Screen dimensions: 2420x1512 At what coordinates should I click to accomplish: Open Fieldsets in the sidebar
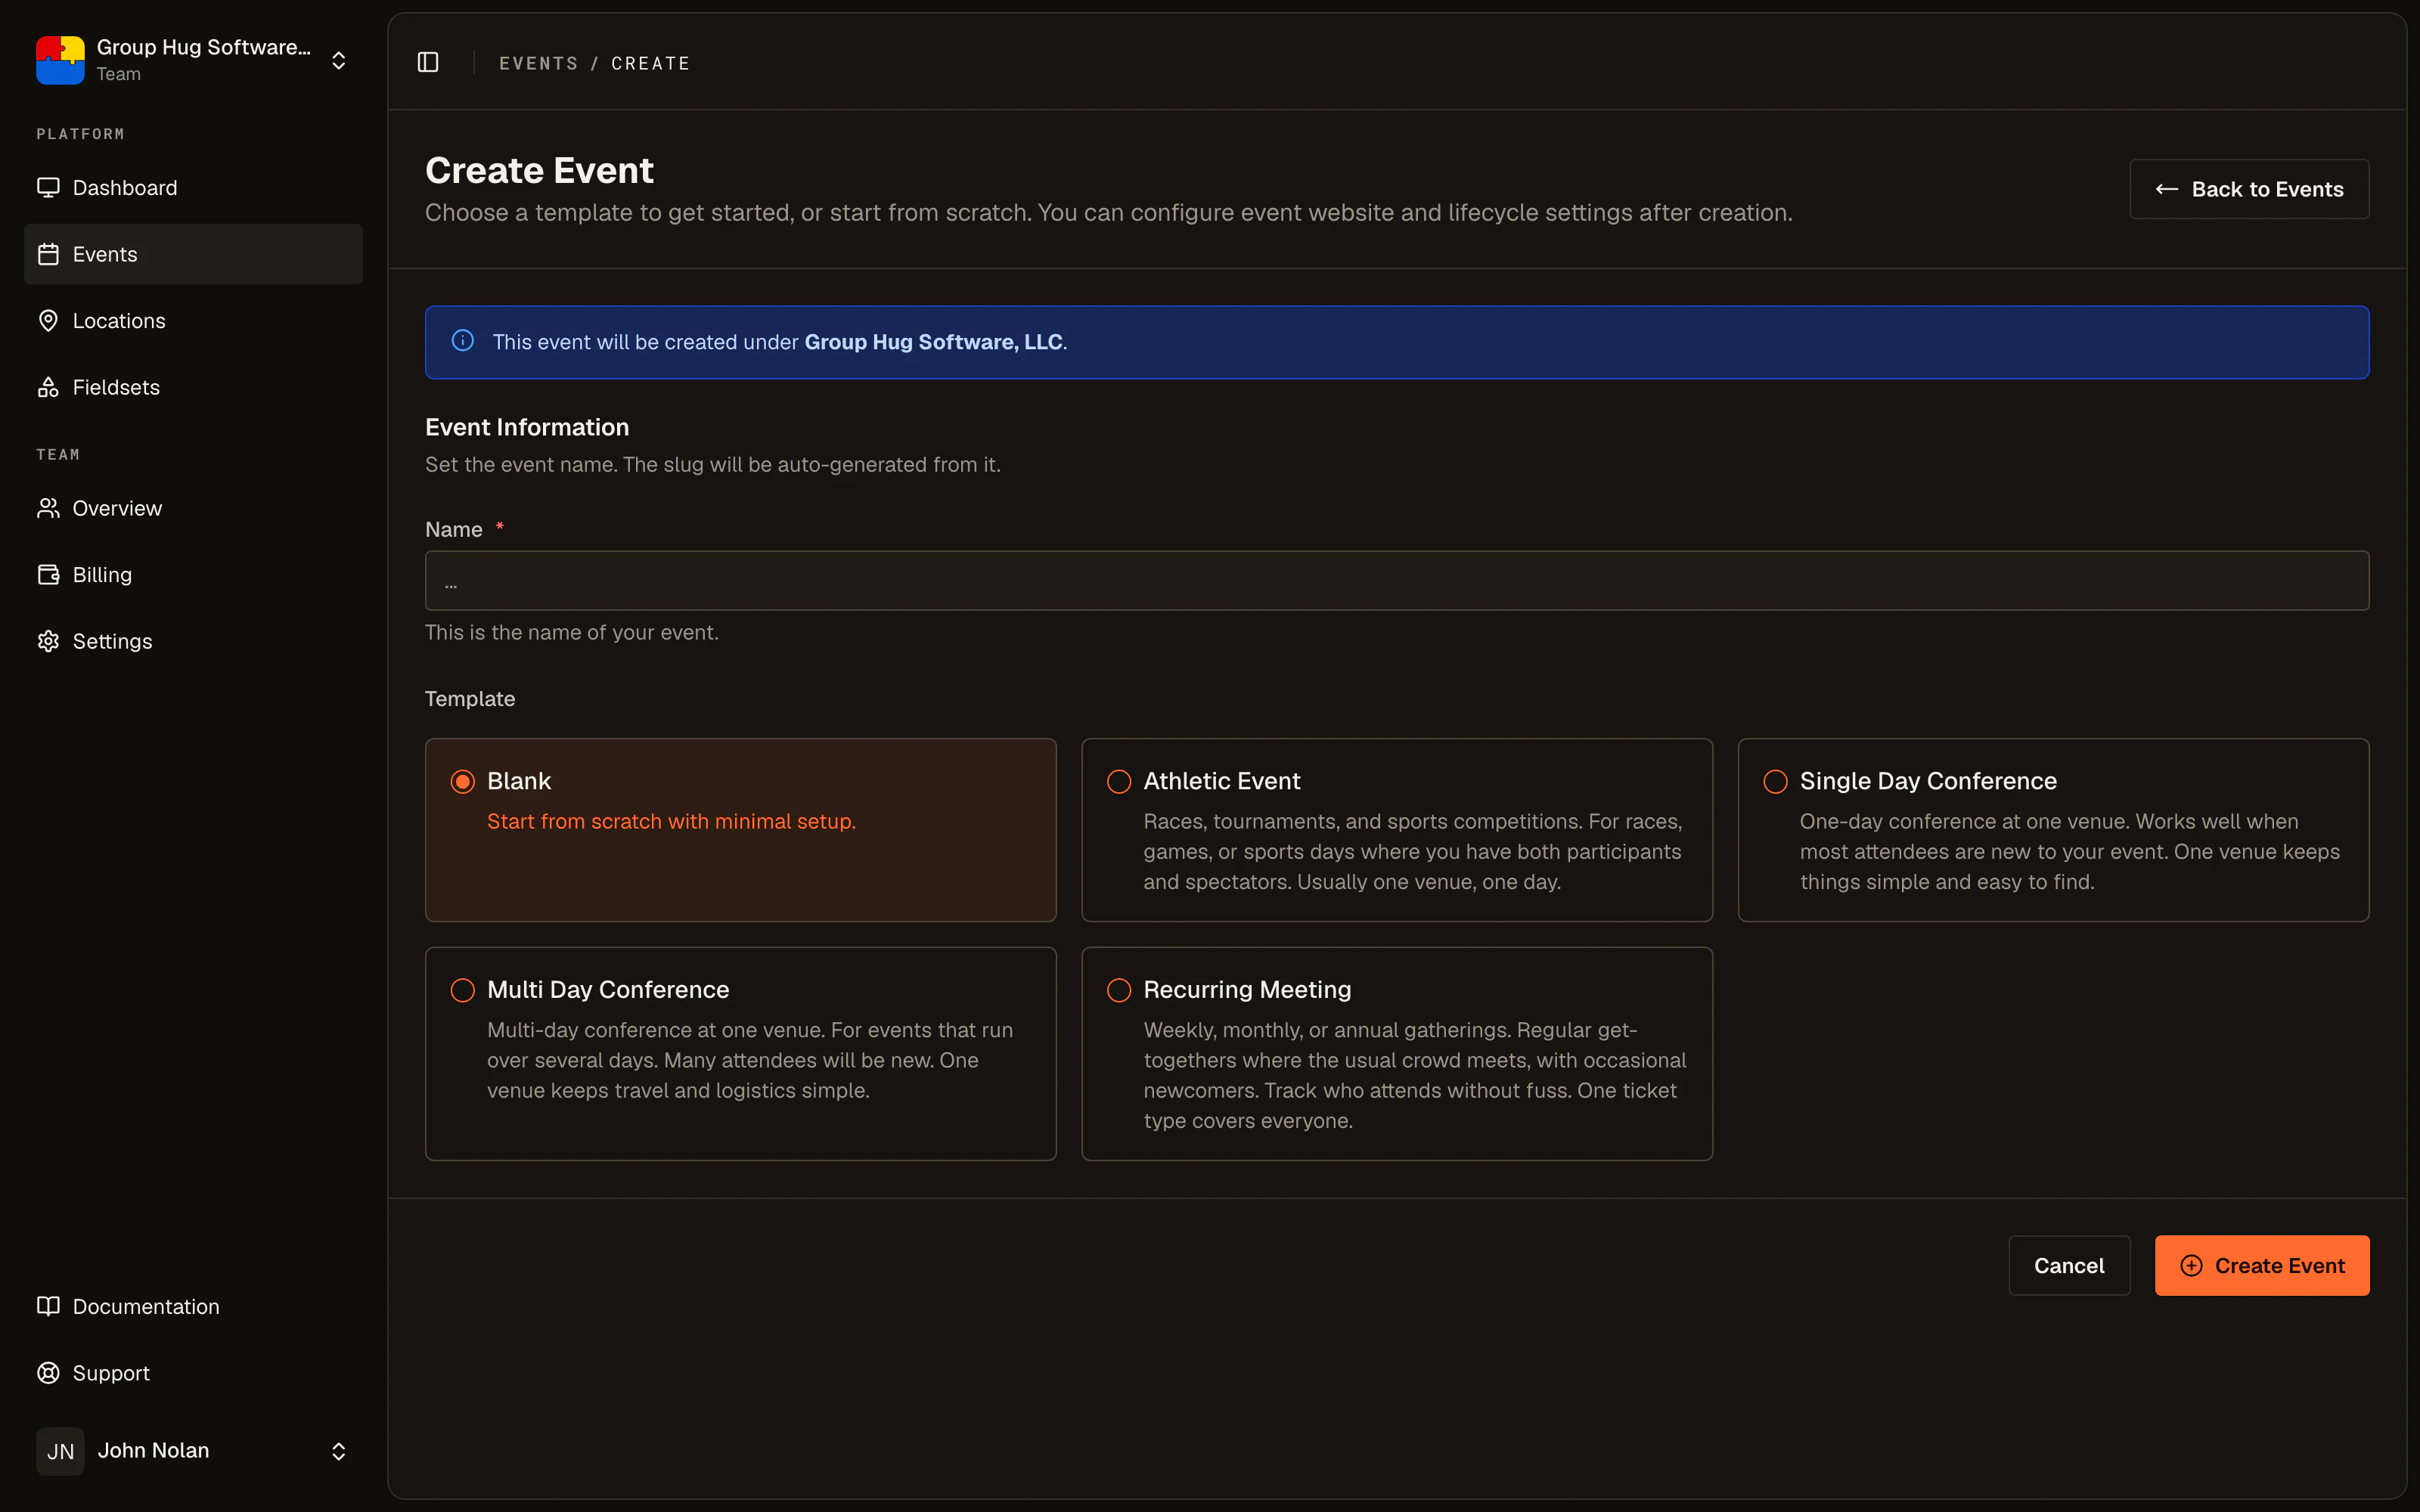point(193,387)
